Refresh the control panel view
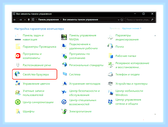 click(122, 20)
